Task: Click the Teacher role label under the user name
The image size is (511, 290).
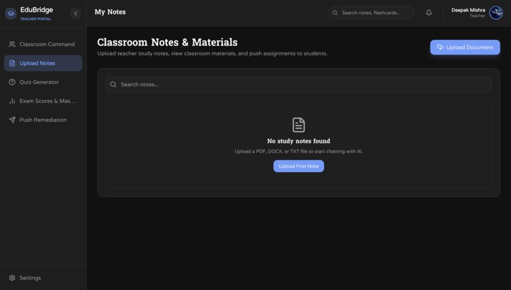Action: [x=477, y=16]
